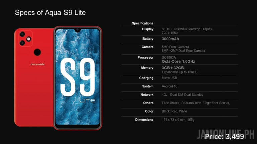
Task: Click the 'SC9863A' chipset value
Action: tap(169, 57)
